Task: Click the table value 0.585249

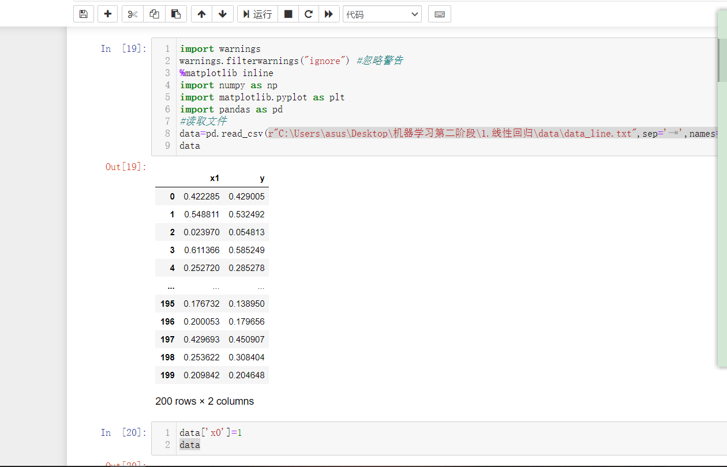Action: tap(246, 250)
